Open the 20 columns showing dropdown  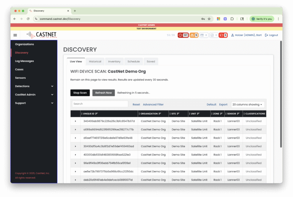[248, 105]
